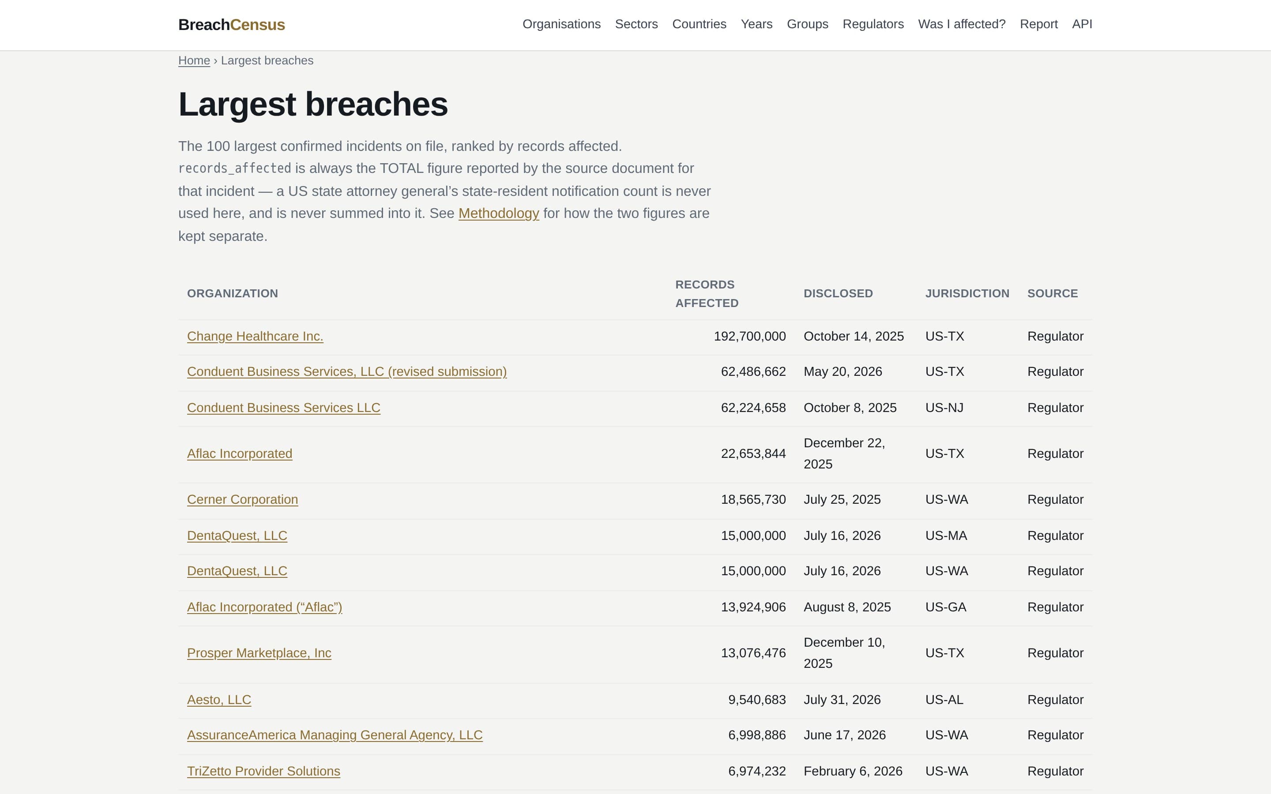Select the 22,653,844 records value
The width and height of the screenshot is (1271, 794).
tap(753, 453)
